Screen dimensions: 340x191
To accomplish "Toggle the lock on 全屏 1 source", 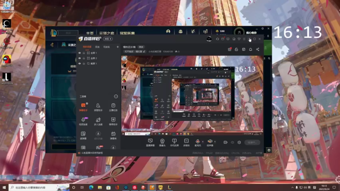I will (84, 53).
